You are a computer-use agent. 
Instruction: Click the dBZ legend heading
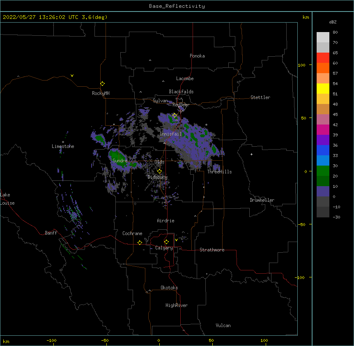[333, 22]
